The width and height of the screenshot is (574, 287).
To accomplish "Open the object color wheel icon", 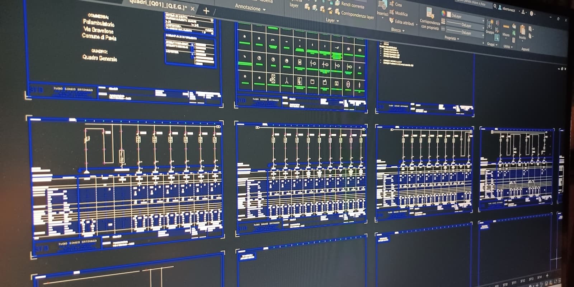I will (x=443, y=13).
